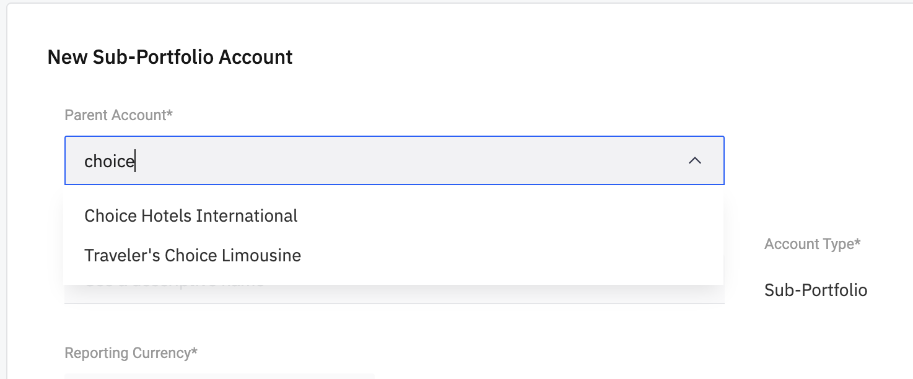Click empty space right of Traveler's Choice option

click(x=508, y=255)
